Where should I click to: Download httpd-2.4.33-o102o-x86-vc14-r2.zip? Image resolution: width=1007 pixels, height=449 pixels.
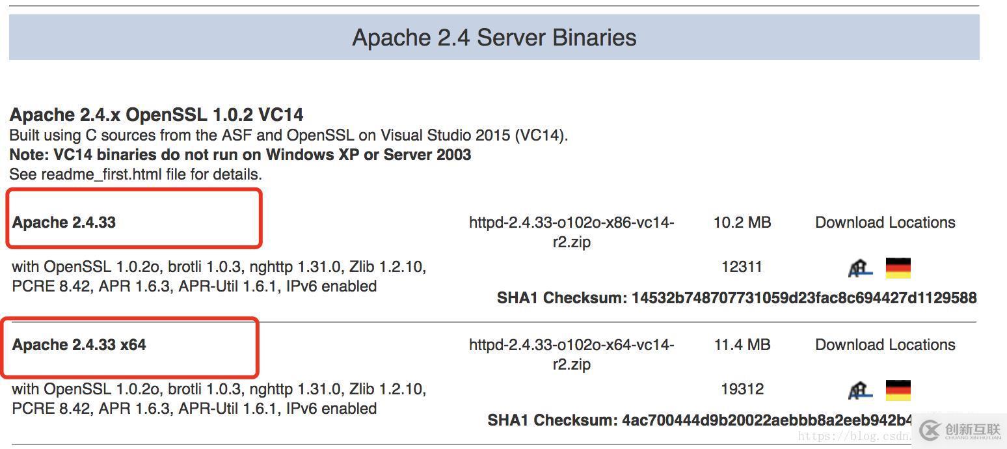(571, 232)
